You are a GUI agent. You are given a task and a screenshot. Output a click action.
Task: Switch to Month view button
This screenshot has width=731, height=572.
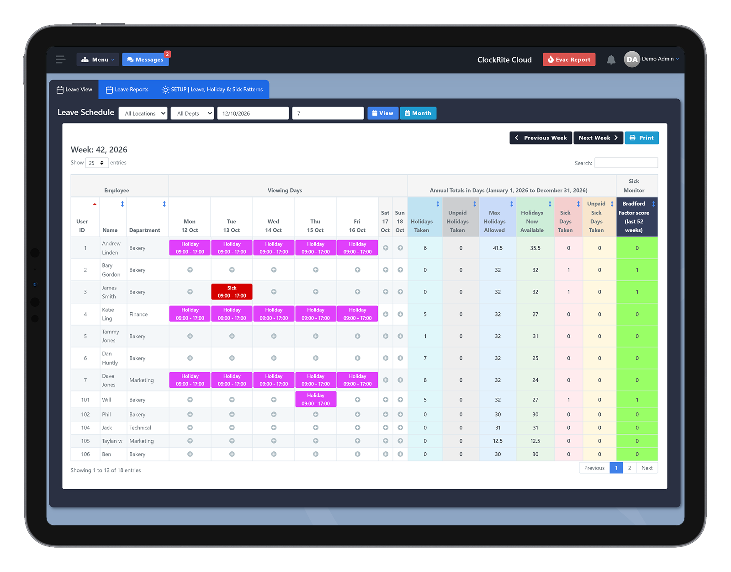coord(418,113)
